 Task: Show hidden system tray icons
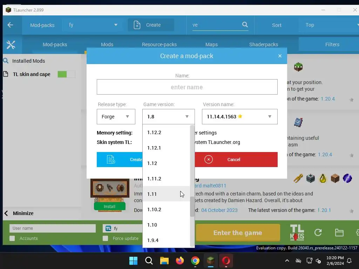click(x=287, y=261)
